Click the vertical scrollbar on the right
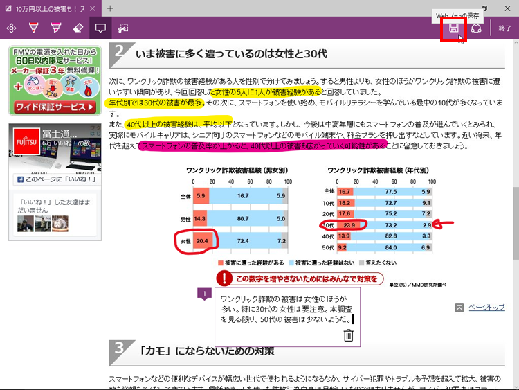Image resolution: width=519 pixels, height=390 pixels. [x=514, y=208]
